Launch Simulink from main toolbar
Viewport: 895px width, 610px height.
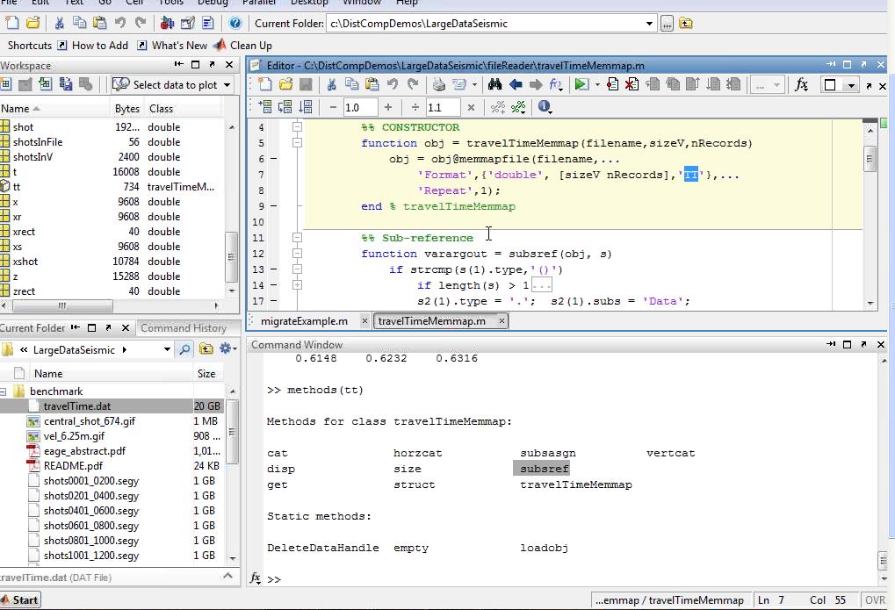(x=167, y=24)
